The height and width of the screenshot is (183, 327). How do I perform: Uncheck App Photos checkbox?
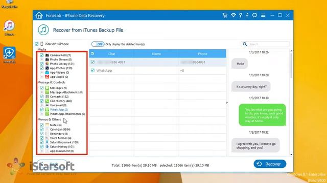click(x=42, y=68)
